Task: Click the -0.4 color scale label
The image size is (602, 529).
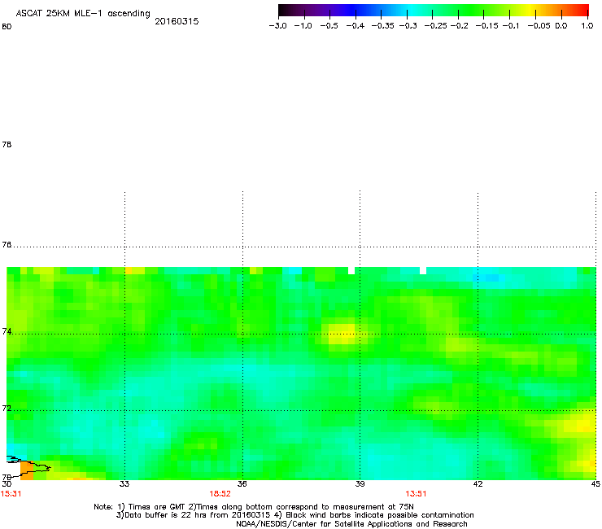Action: click(356, 26)
